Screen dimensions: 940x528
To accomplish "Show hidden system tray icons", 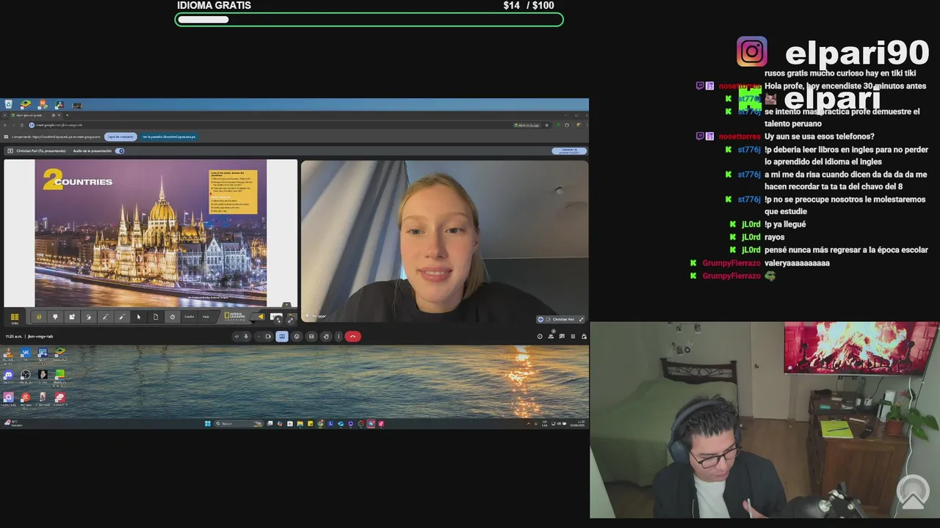I will 529,424.
